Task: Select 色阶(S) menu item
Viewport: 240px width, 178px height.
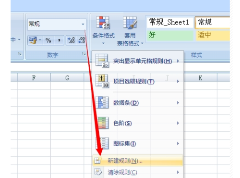Action: [x=138, y=123]
